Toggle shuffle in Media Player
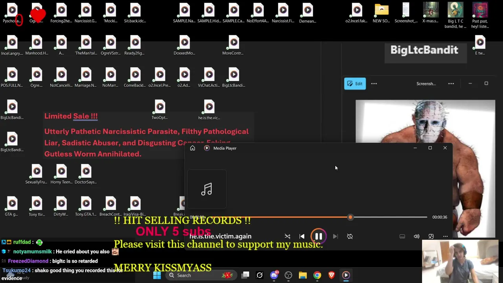 [287, 236]
